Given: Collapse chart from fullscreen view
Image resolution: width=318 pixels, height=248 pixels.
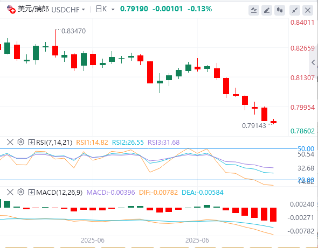Looking at the screenshot, I should coord(295,10).
